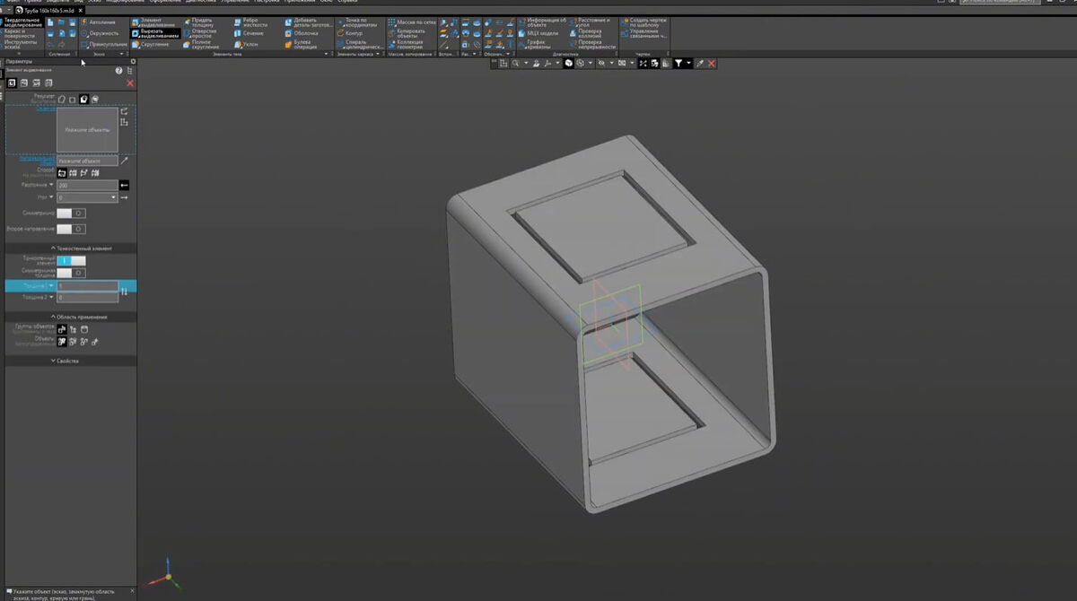Select the Оболочка tool
This screenshot has width=1077, height=601.
[x=302, y=33]
